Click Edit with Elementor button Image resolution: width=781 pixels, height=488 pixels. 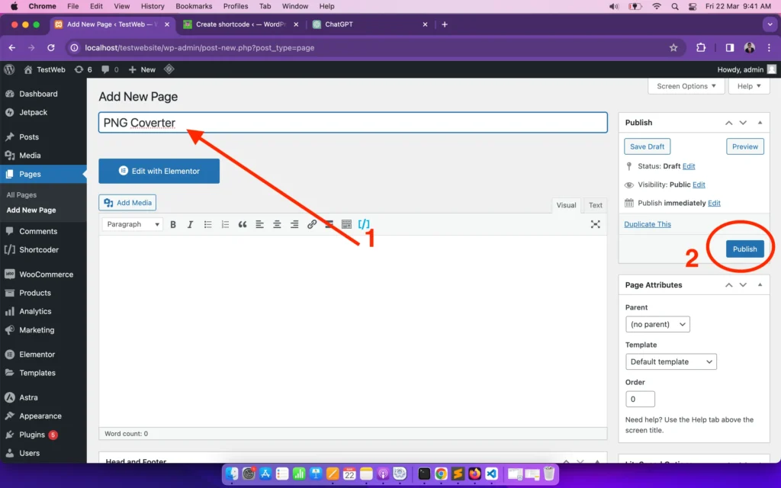tap(159, 171)
